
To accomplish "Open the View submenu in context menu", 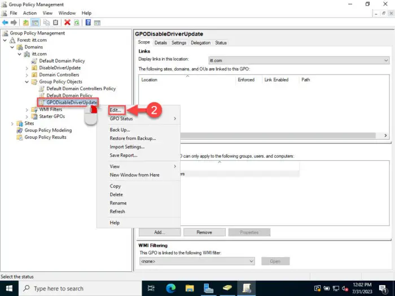I will coord(139,166).
